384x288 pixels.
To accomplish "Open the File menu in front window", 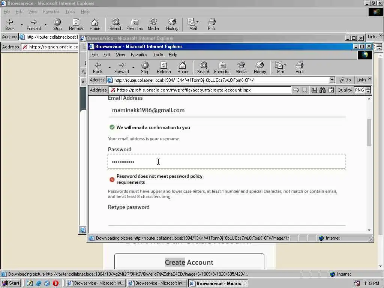I will [94, 55].
